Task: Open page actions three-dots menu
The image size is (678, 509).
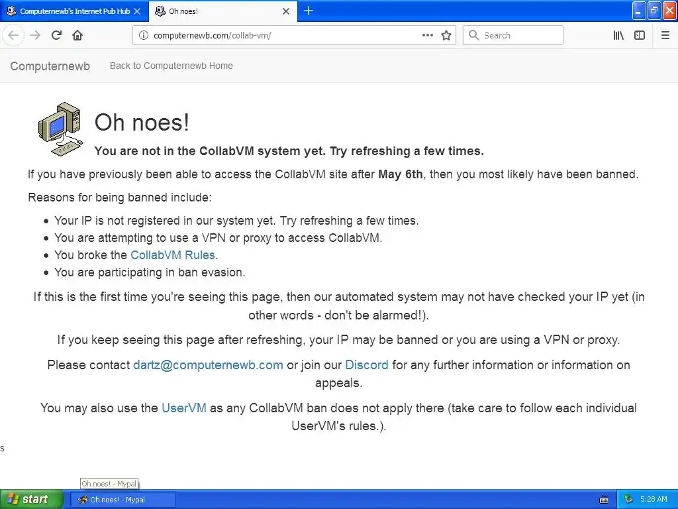Action: pos(427,35)
